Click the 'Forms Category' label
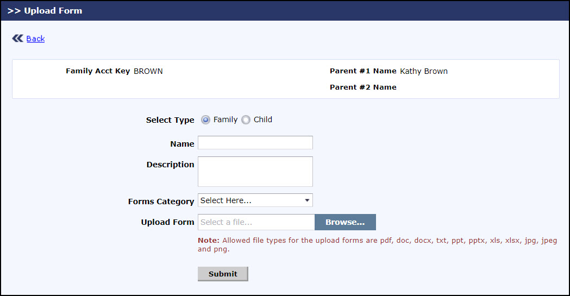This screenshot has height=296, width=570. (161, 201)
